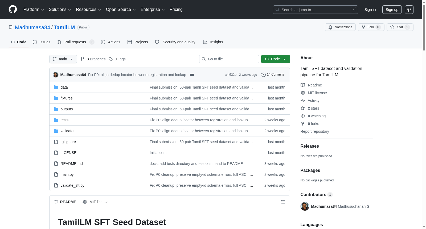This screenshot has height=229, width=426.
Task: Open the Madhumasa84 owner profile link
Action: point(32,27)
